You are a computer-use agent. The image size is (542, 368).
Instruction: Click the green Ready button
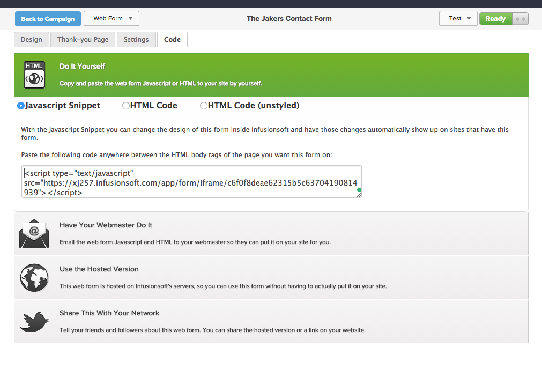point(496,19)
